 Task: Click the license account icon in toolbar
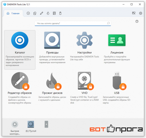[x=134, y=13]
